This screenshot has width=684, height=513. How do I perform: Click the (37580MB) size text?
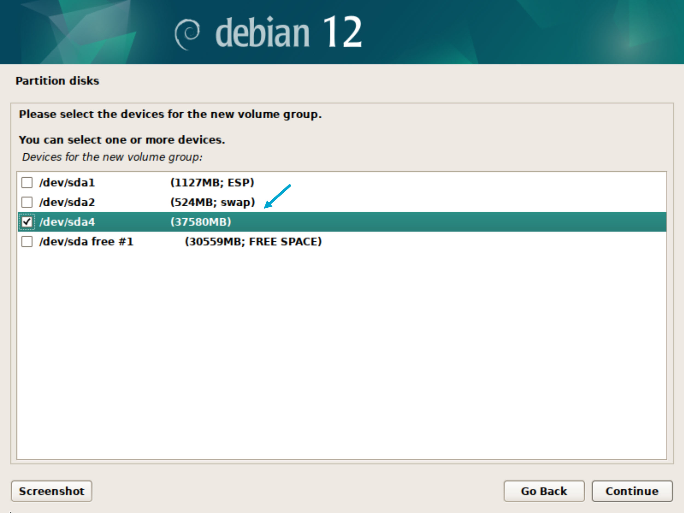[x=201, y=222]
